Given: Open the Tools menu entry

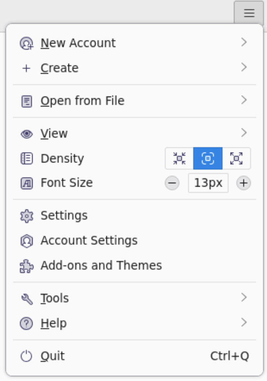Looking at the screenshot, I should tap(135, 299).
